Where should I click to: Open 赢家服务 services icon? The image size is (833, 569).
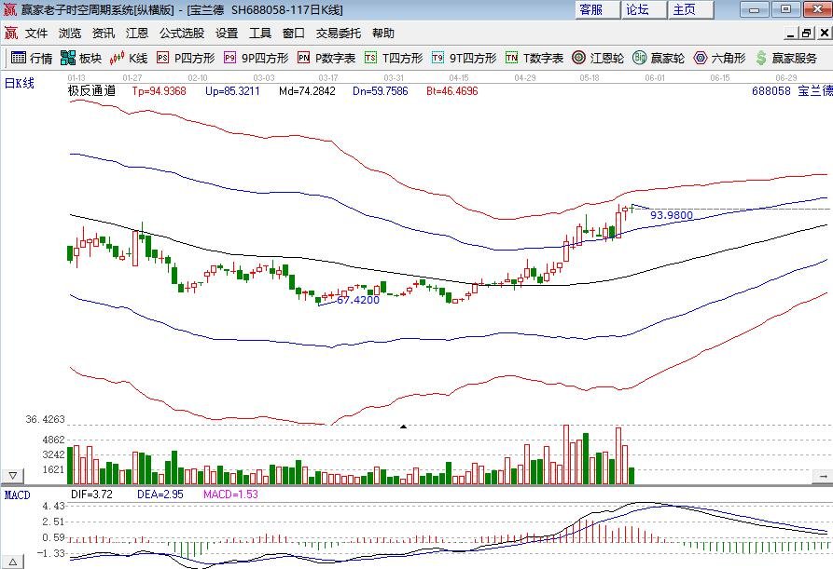coord(786,58)
